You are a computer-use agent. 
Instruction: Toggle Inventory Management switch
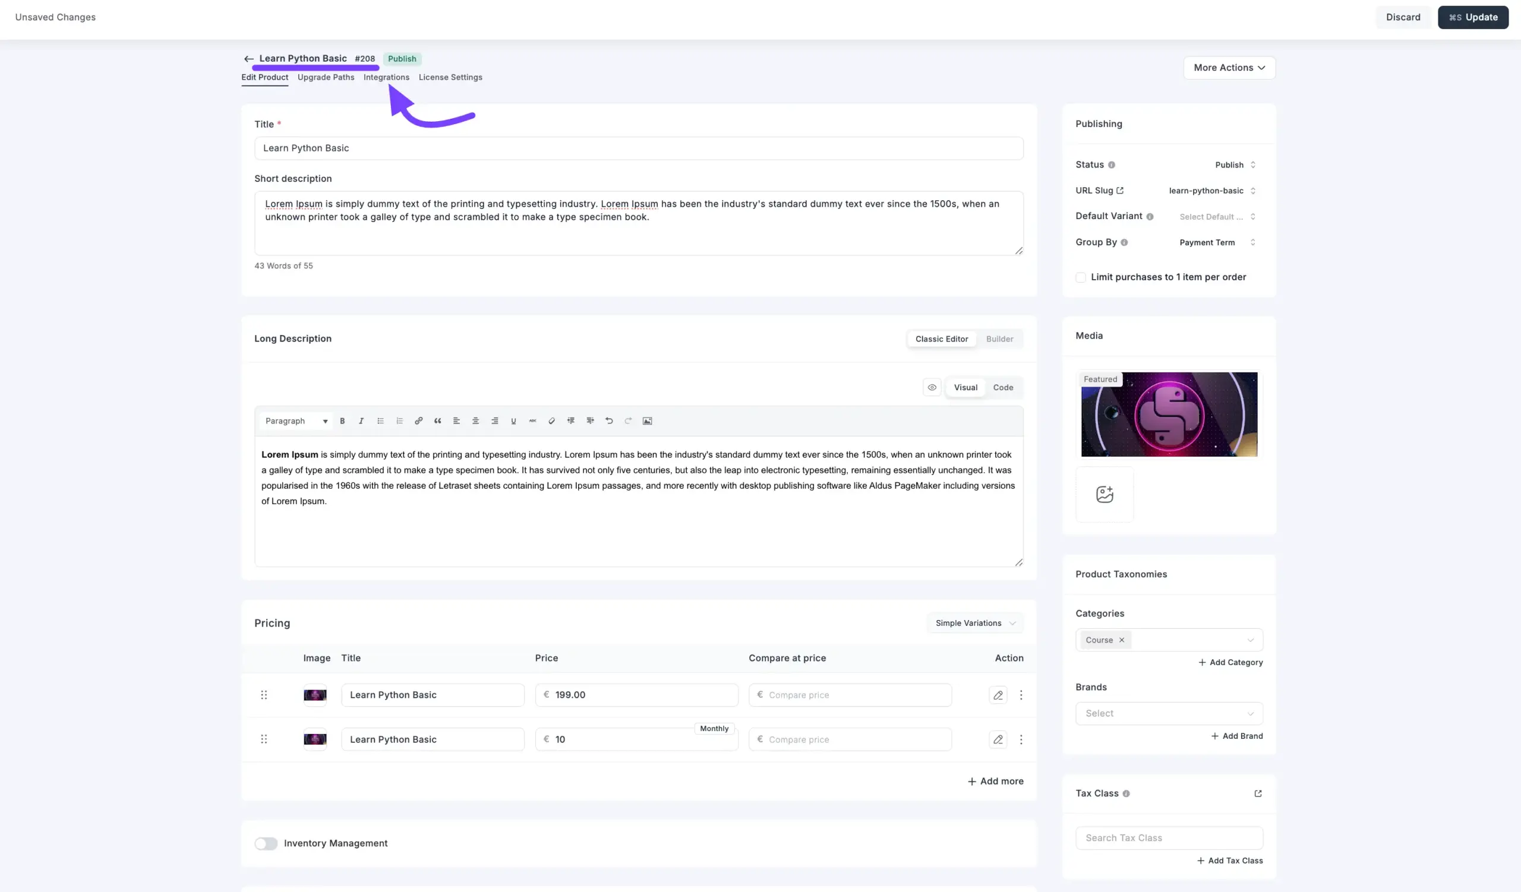pyautogui.click(x=266, y=843)
